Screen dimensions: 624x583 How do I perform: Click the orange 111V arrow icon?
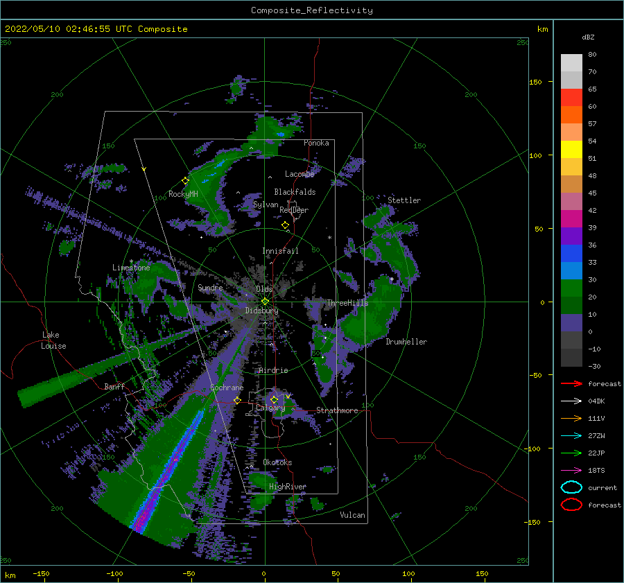click(571, 418)
